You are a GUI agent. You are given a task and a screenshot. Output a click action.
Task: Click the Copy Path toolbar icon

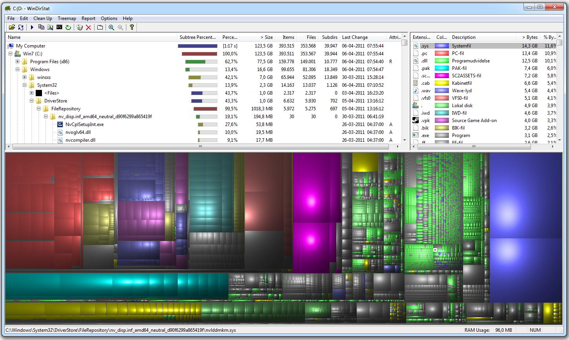[41, 27]
